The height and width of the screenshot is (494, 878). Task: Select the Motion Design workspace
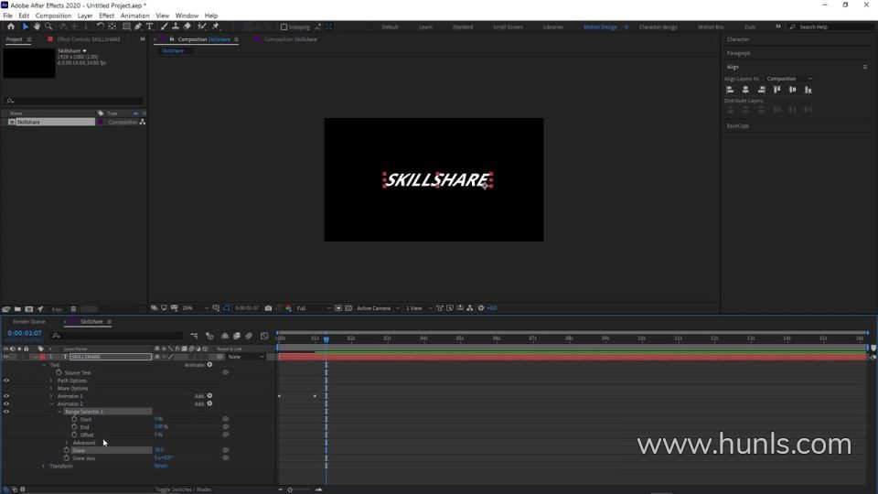click(600, 27)
